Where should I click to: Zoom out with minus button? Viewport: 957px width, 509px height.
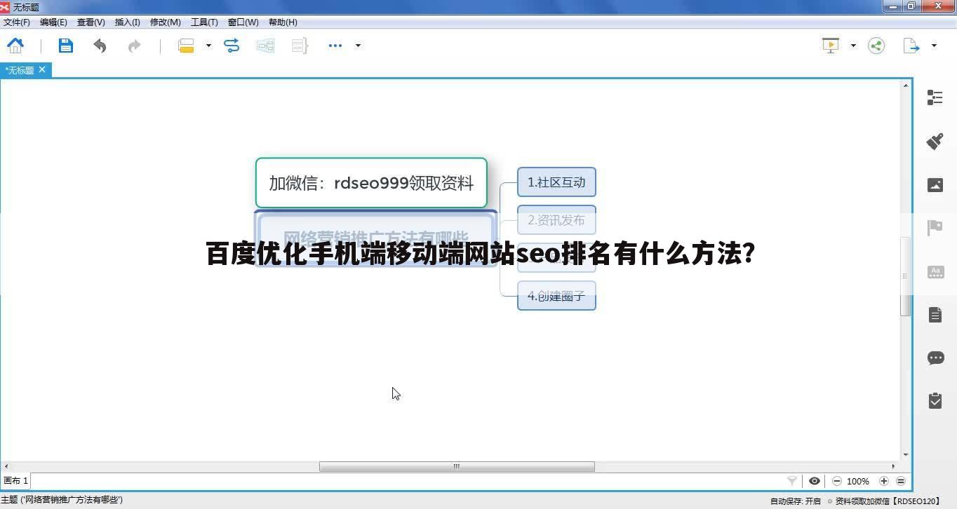[x=837, y=481]
